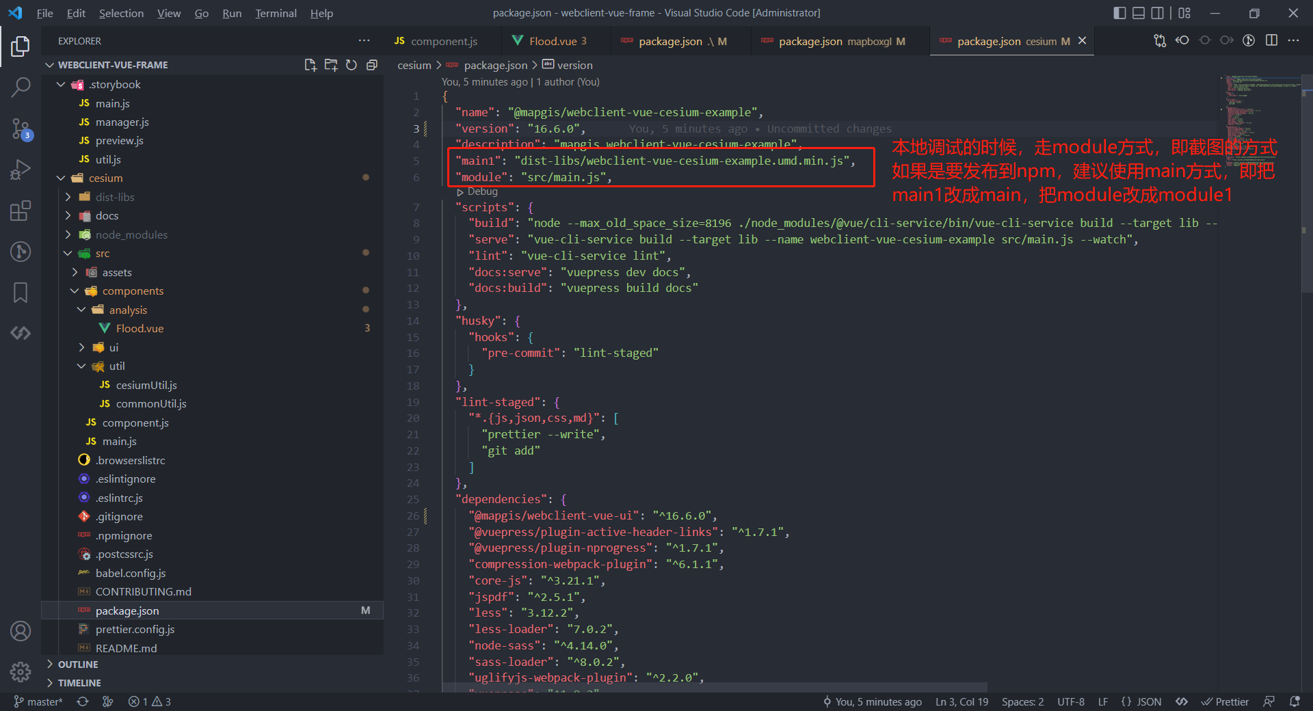
Task: Change encoding via UTF-8 status item
Action: [x=1071, y=701]
